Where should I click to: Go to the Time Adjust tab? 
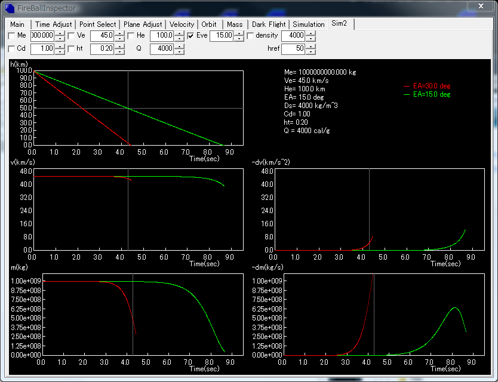pos(54,24)
